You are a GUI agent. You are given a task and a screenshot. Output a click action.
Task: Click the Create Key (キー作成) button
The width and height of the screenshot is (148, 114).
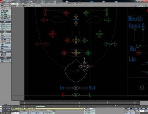90,111
